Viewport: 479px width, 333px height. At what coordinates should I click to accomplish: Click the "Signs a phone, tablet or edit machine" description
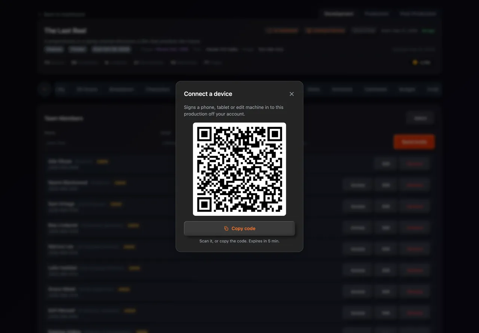point(234,111)
